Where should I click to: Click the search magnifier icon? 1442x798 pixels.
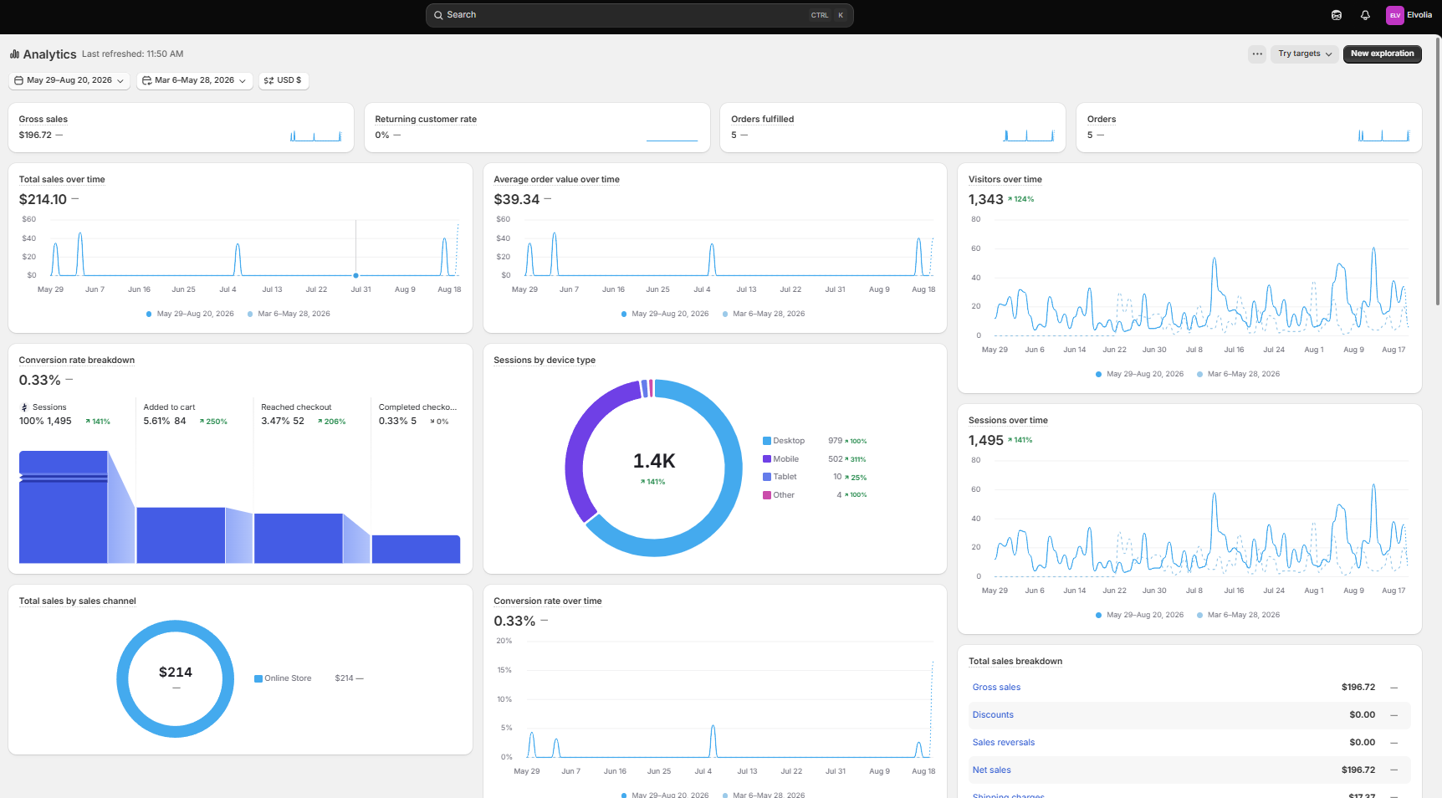[x=438, y=15]
